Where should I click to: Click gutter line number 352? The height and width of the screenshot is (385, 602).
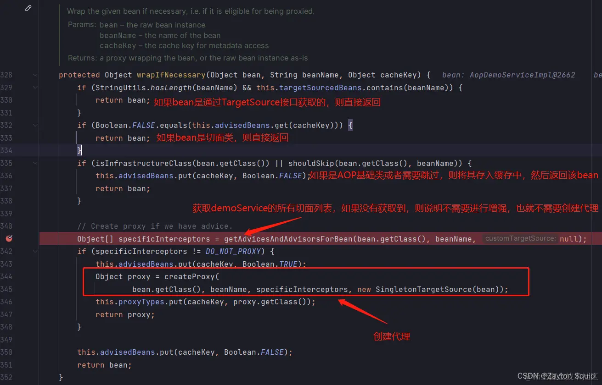coord(6,377)
